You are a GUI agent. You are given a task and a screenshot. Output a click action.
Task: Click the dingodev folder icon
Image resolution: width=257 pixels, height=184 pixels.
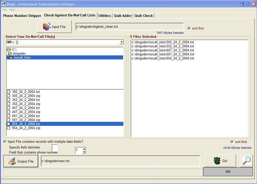[10, 53]
